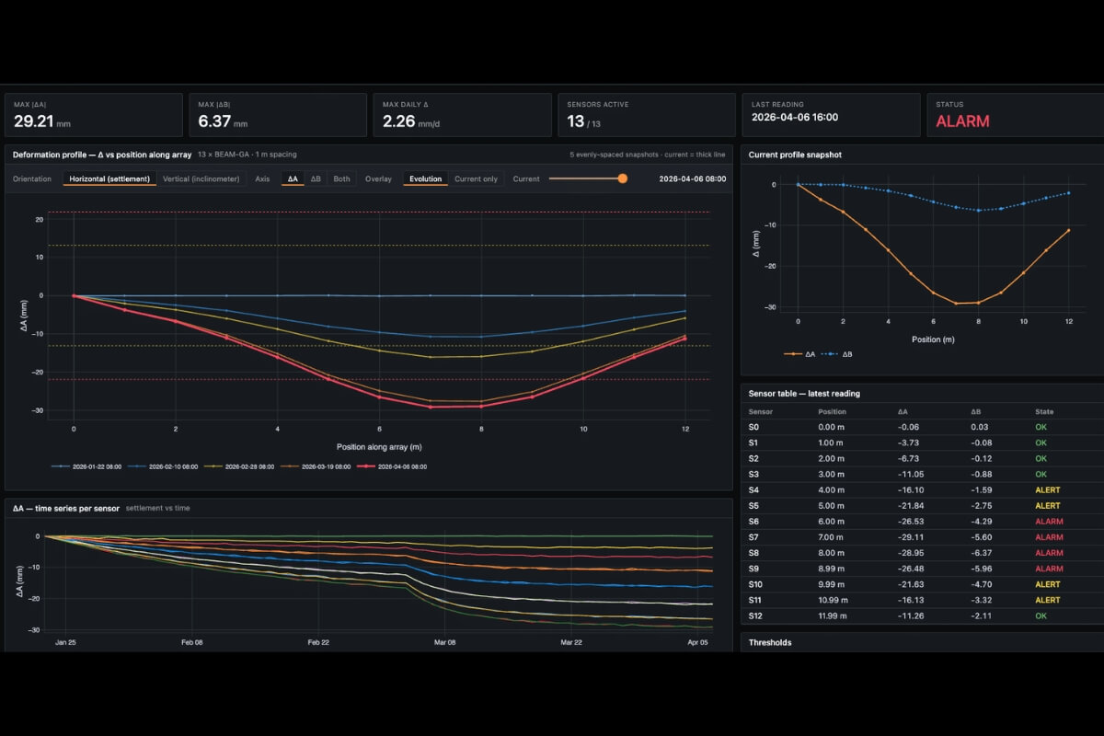The height and width of the screenshot is (736, 1104).
Task: Click the MAX |ΔB| value 6.37 mm
Action: pyautogui.click(x=223, y=121)
